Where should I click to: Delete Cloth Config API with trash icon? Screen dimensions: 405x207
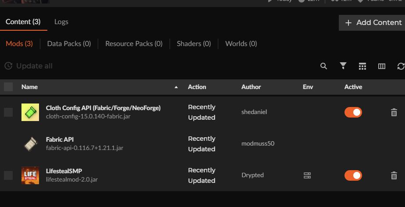[394, 113]
